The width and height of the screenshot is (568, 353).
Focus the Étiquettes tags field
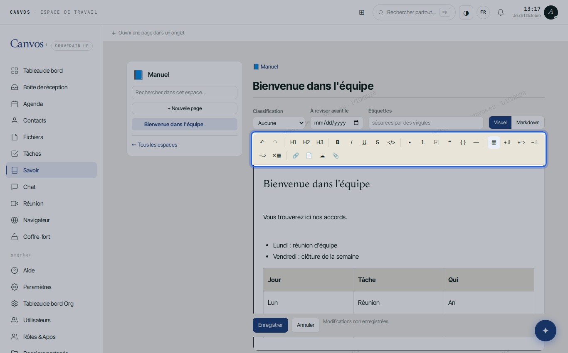click(x=426, y=123)
